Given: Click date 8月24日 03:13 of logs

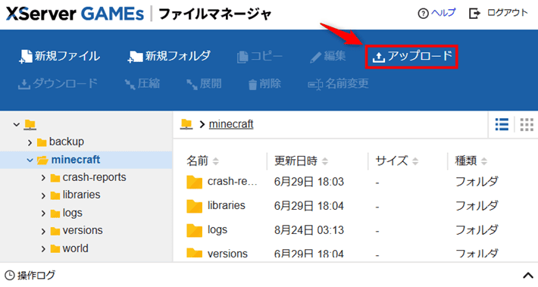Looking at the screenshot, I should tap(309, 230).
